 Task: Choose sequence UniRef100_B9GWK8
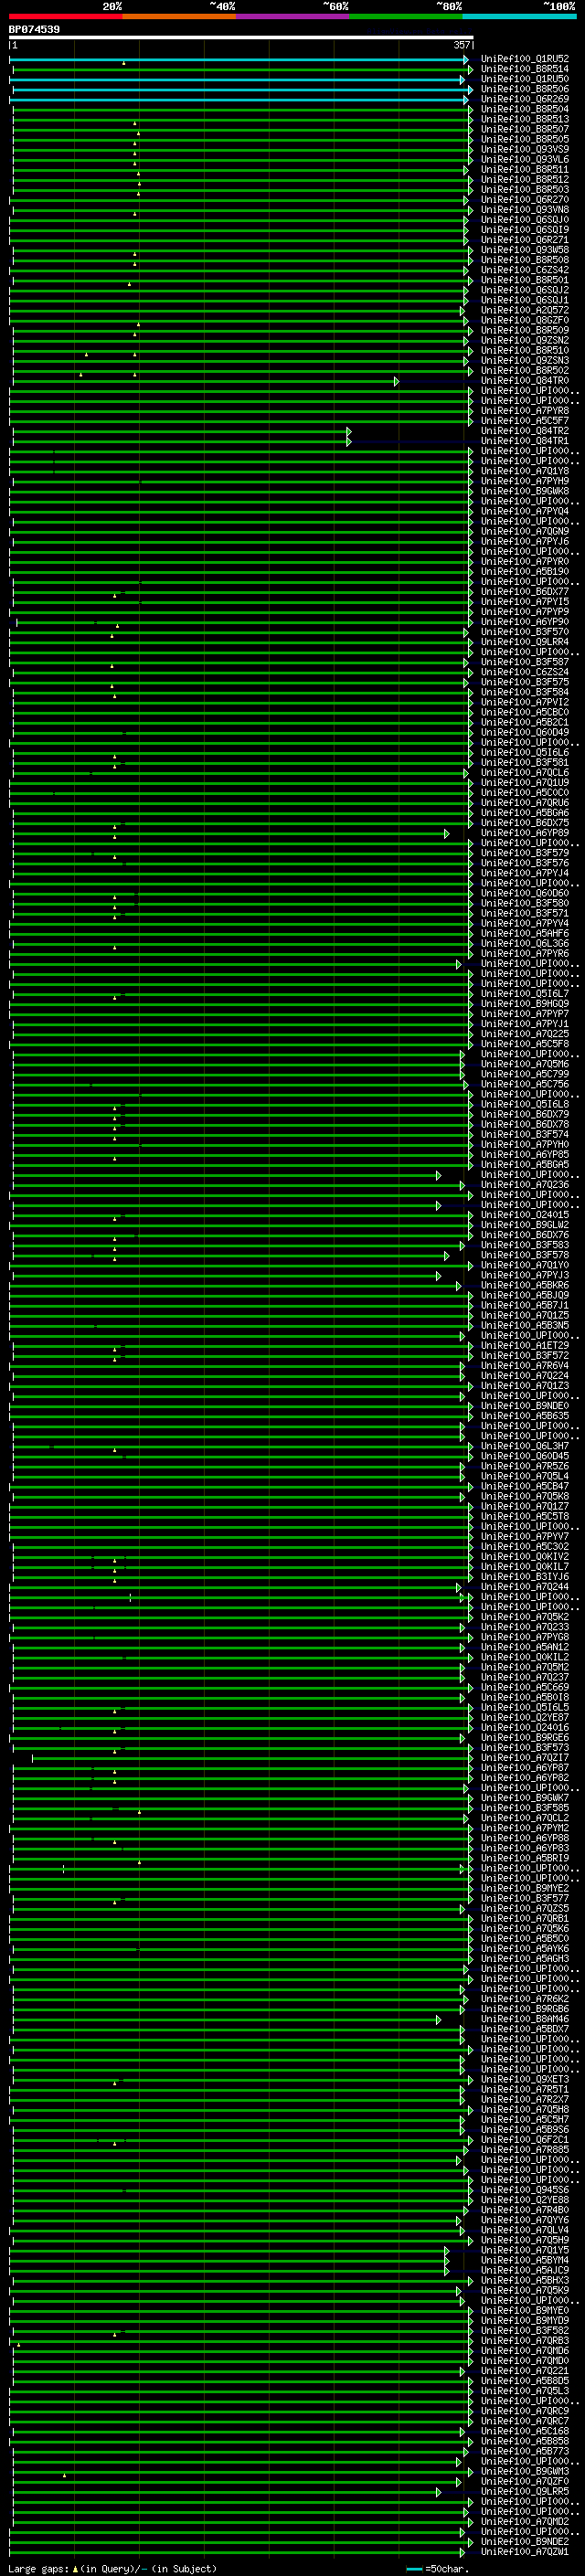click(525, 491)
